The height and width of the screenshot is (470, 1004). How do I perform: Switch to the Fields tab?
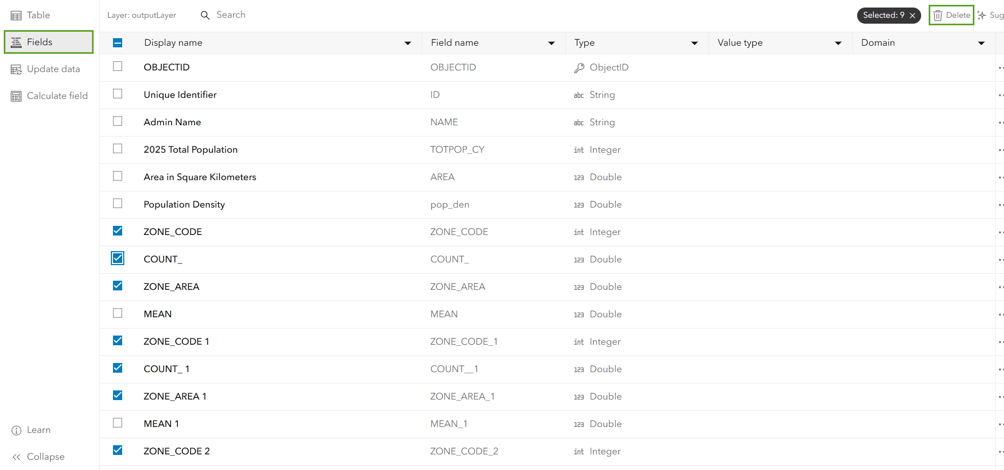[49, 42]
